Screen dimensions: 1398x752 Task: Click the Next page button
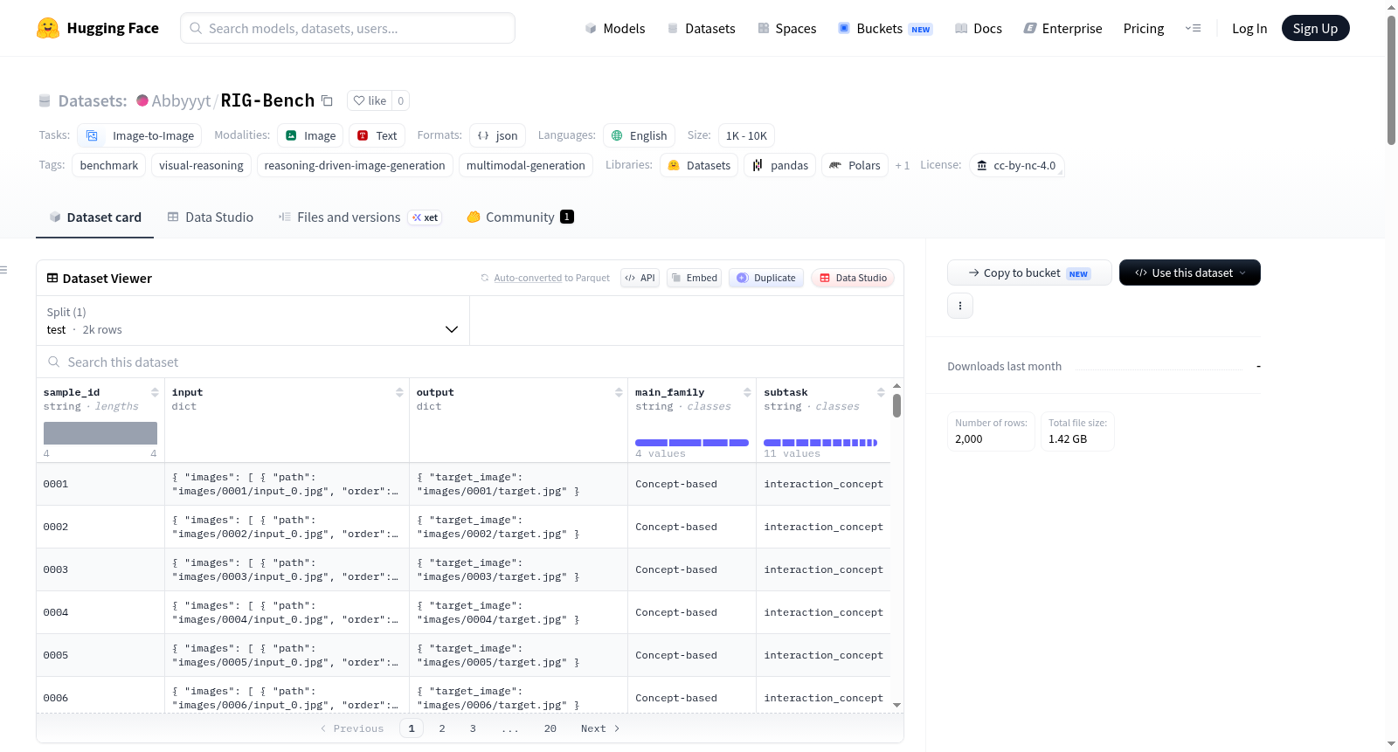(x=600, y=728)
